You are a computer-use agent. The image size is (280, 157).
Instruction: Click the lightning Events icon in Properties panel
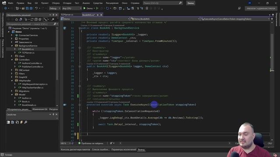[21, 122]
